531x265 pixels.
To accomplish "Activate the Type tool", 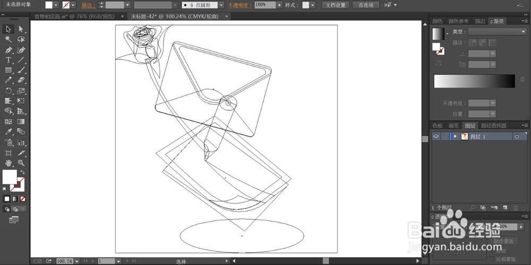I will coord(8,60).
